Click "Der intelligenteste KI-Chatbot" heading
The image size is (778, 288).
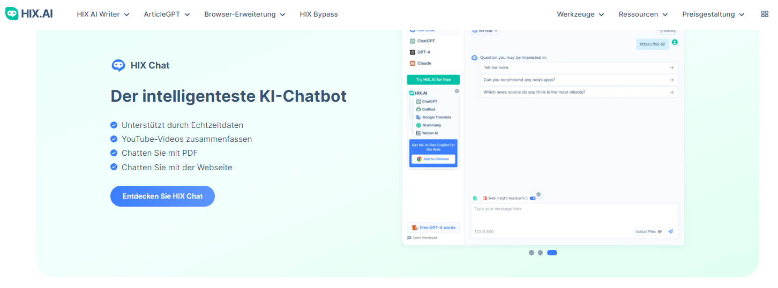(229, 96)
